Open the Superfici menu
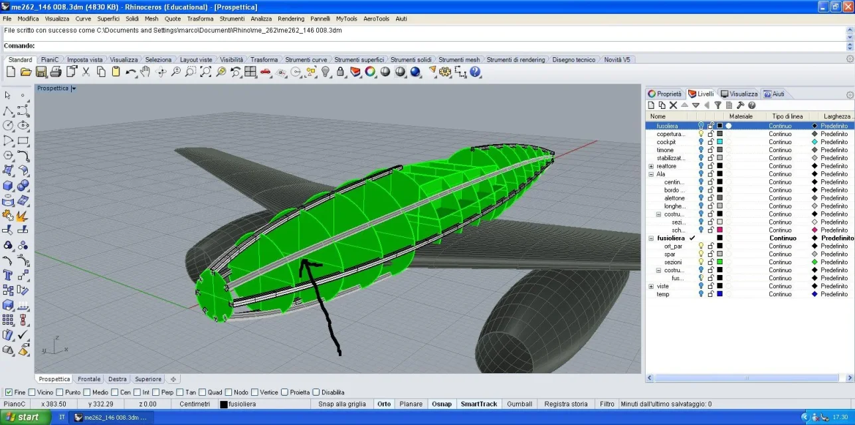855x425 pixels. point(108,19)
